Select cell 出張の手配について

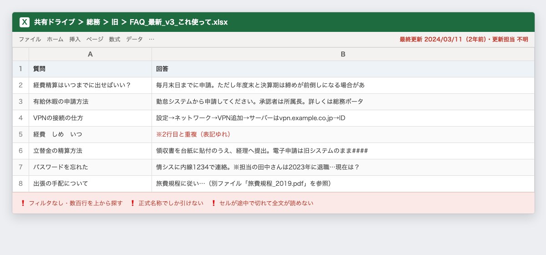click(x=90, y=184)
